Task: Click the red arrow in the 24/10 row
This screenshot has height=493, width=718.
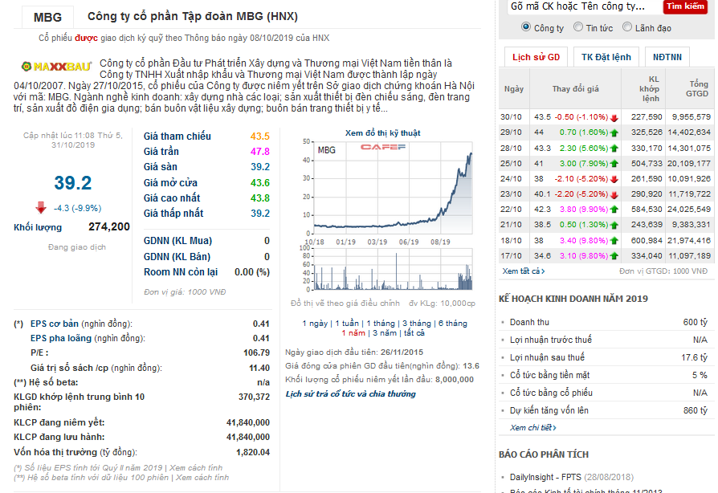Action: 614,179
